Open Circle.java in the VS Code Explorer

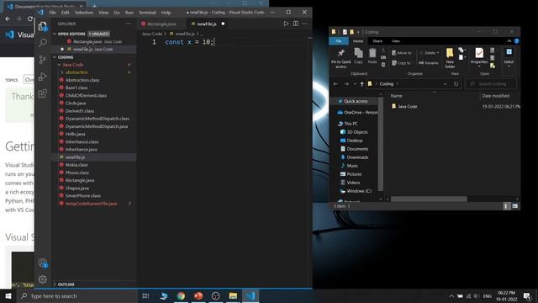pos(75,103)
